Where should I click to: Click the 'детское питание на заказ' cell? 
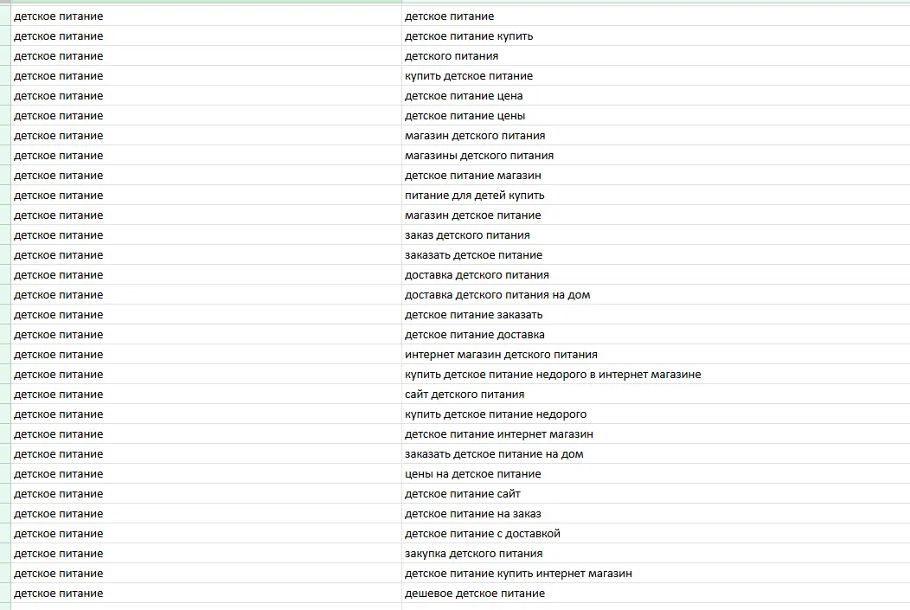point(473,514)
